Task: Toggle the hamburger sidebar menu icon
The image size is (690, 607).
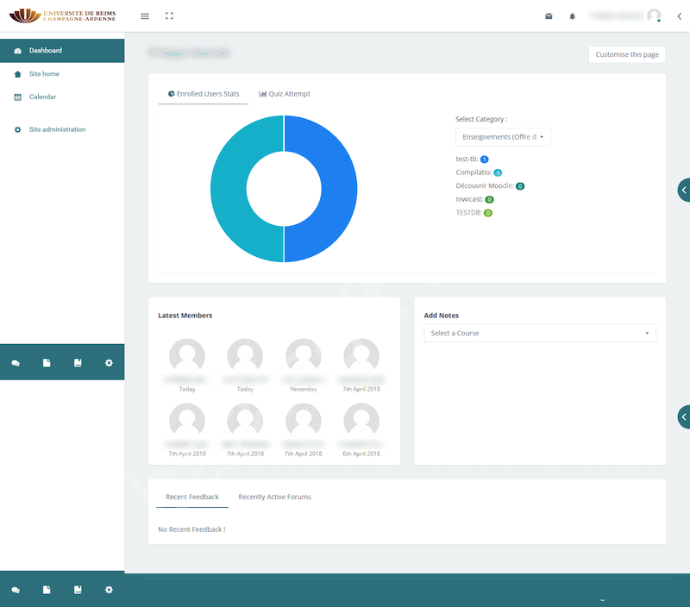Action: tap(145, 16)
